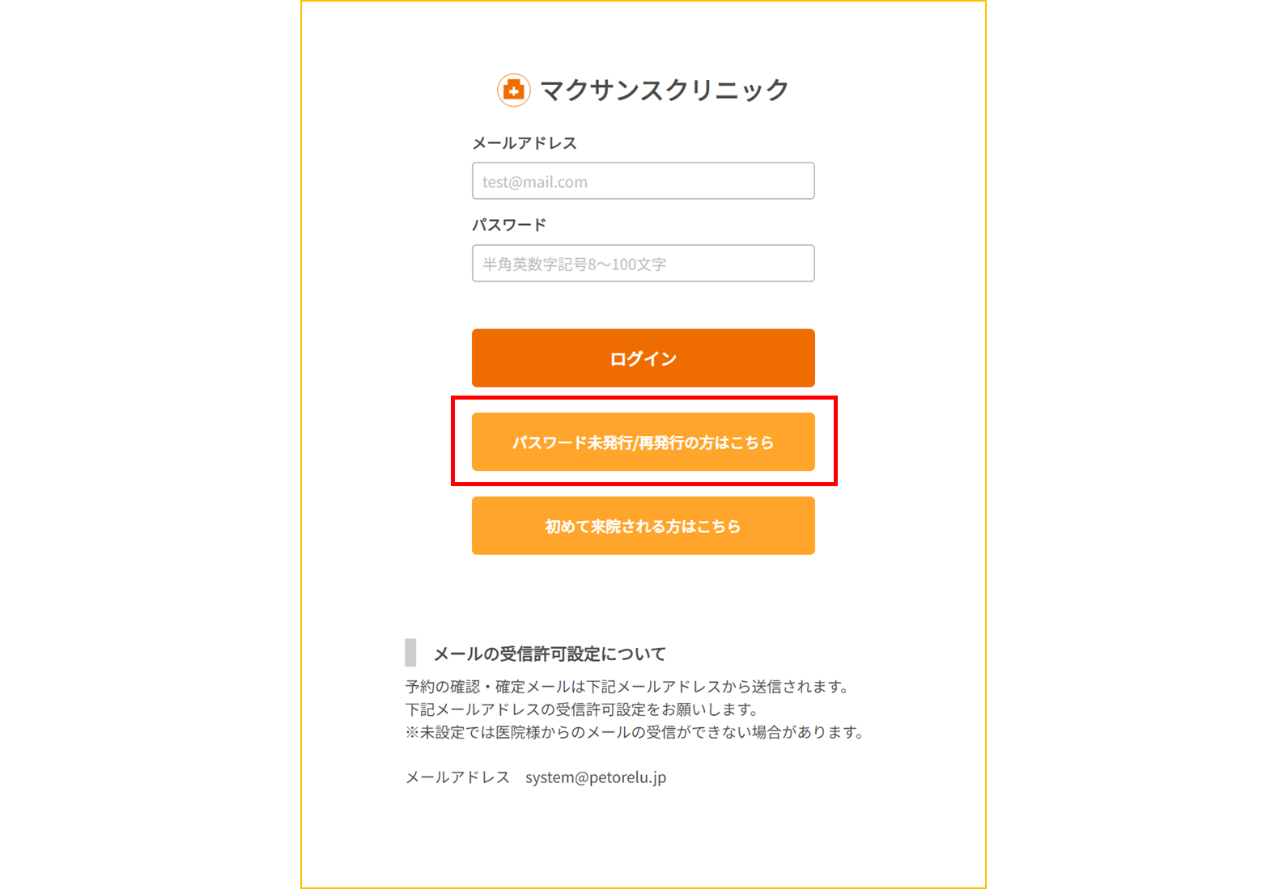
Task: Click the 半角英数字記号8〜100文字 placeholder
Action: point(575,265)
